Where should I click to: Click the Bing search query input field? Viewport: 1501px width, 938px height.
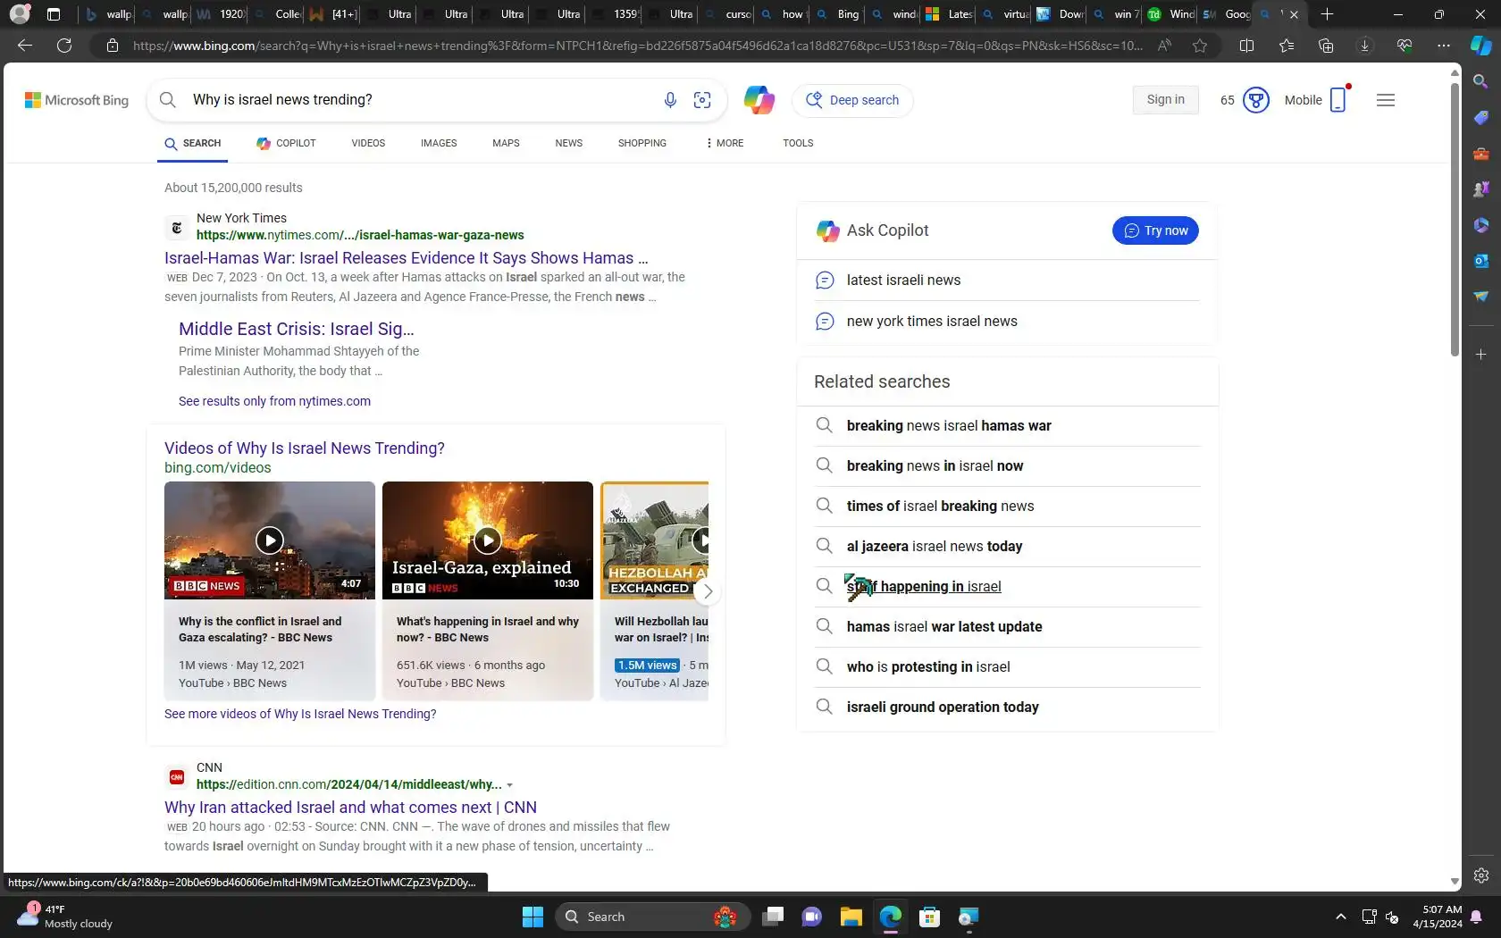tap(420, 100)
